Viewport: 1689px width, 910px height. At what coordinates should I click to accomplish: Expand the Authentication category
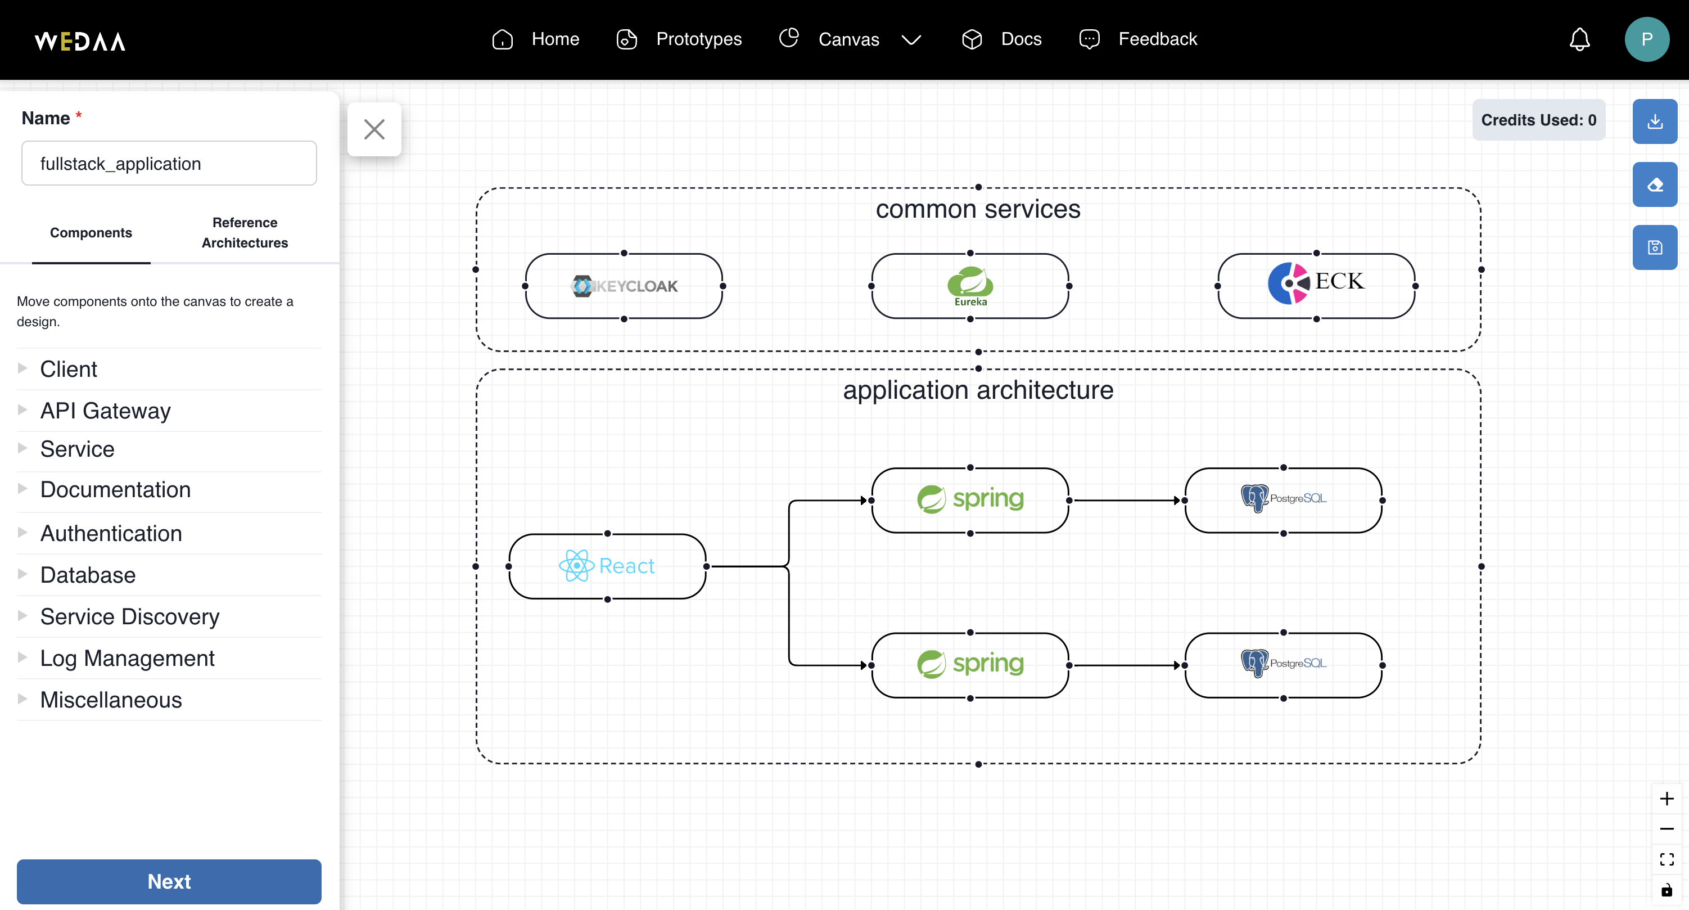(x=169, y=533)
